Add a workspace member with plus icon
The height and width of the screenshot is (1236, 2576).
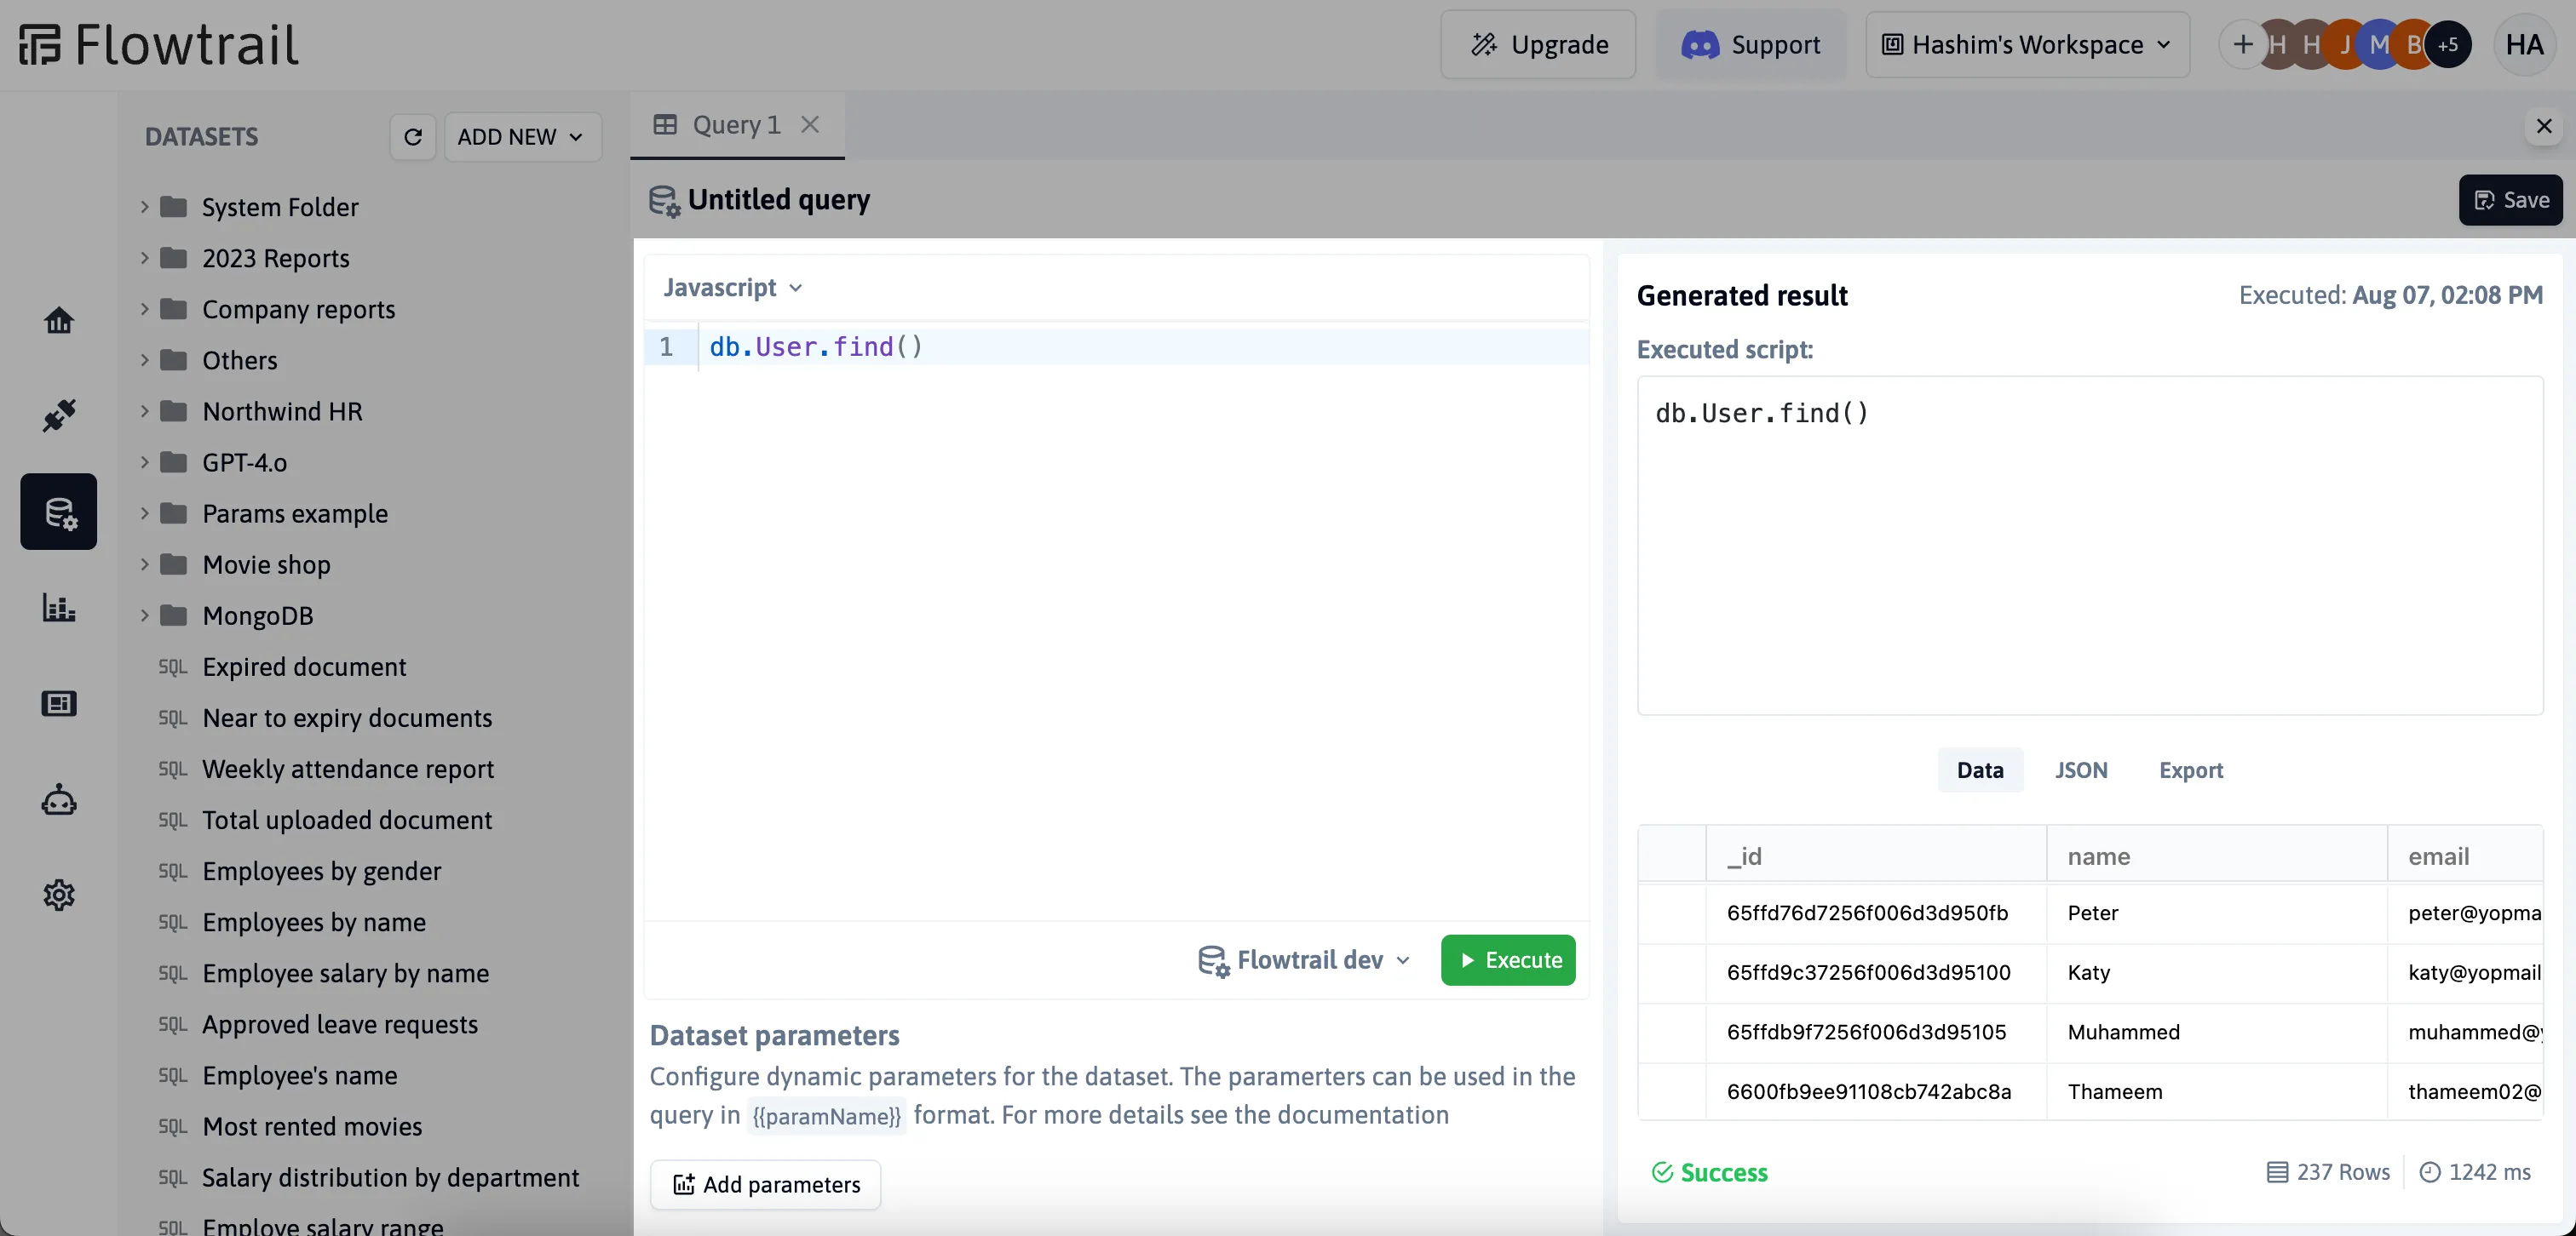pos(2243,45)
